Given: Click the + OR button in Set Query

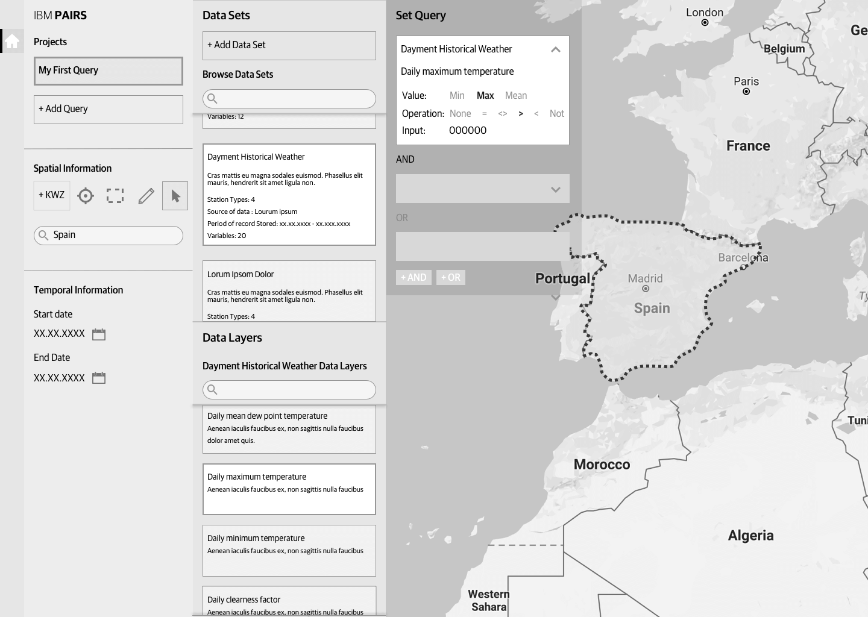Looking at the screenshot, I should [450, 277].
